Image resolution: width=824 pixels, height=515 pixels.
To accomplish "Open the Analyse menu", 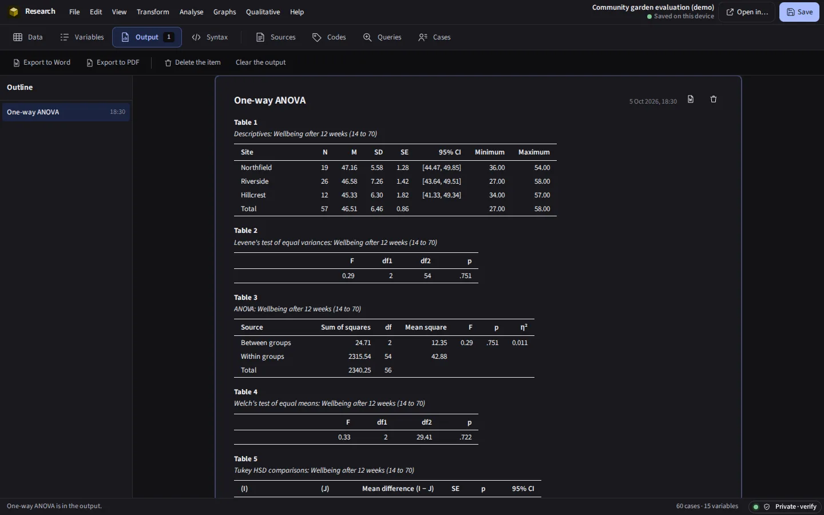I will coord(191,12).
